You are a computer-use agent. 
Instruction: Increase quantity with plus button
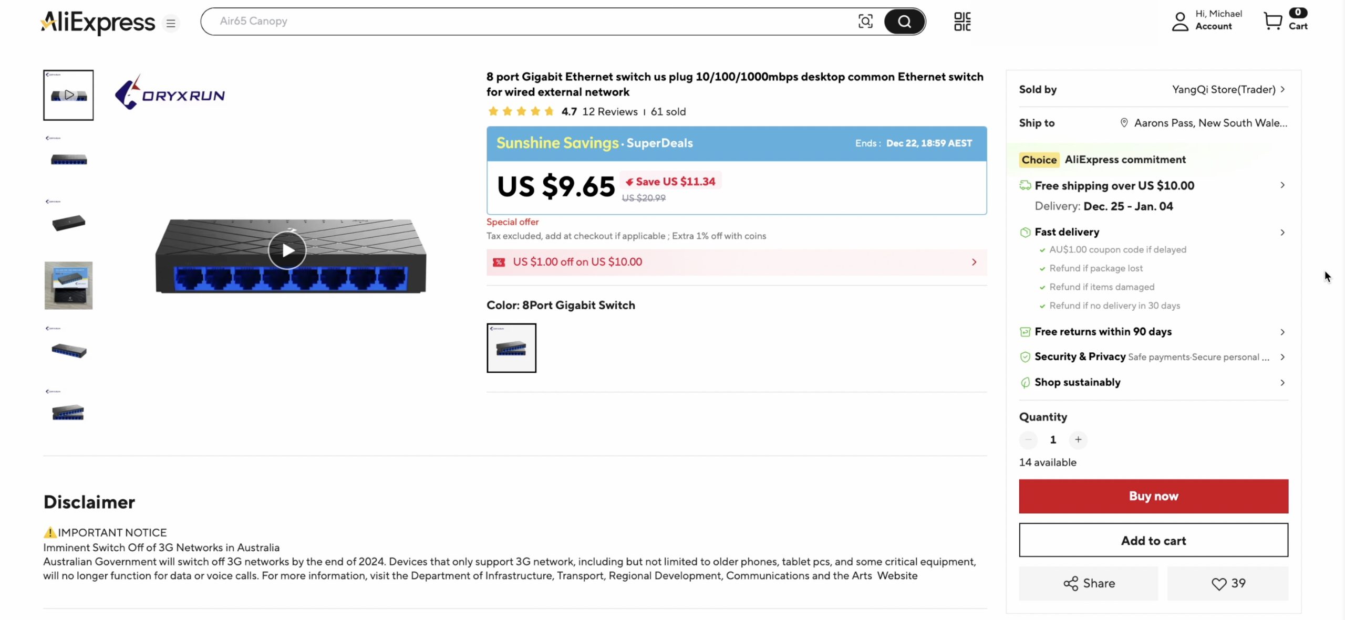[1078, 439]
